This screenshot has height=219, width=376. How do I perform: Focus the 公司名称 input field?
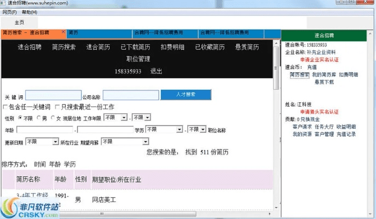pyautogui.click(x=131, y=95)
